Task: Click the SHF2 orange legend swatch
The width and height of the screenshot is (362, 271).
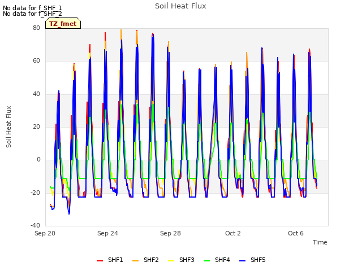Action: point(136,261)
